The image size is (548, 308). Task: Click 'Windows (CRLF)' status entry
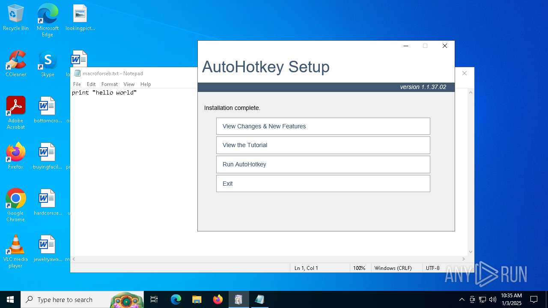pyautogui.click(x=393, y=268)
